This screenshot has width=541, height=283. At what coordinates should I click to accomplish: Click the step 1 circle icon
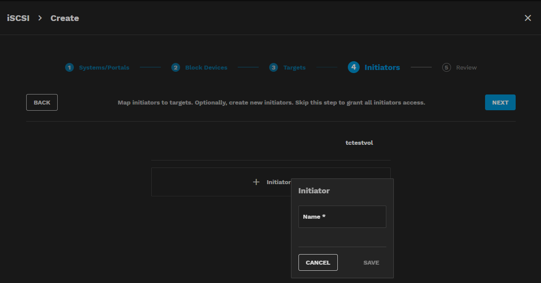click(69, 67)
